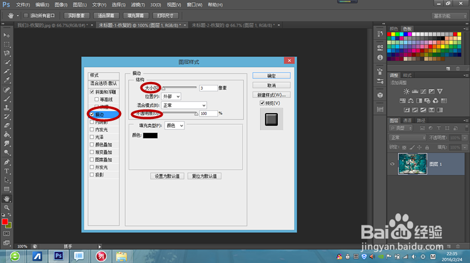Viewport: 470px width, 263px height.
Task: Click the 适合屏幕 button
Action: 106,16
